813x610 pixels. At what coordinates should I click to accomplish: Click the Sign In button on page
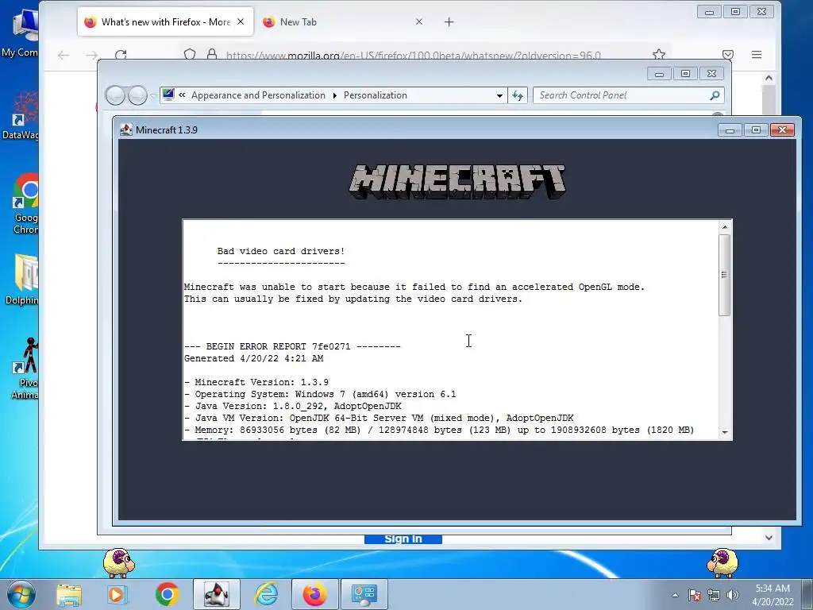403,539
